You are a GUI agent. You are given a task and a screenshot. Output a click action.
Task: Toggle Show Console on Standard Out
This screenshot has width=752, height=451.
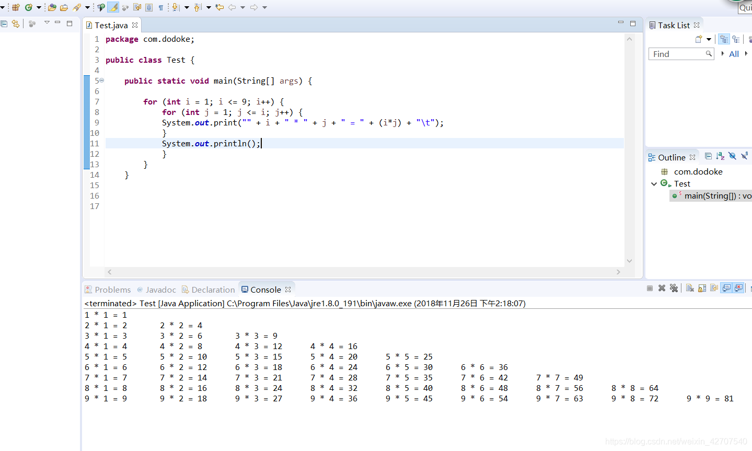click(x=726, y=288)
